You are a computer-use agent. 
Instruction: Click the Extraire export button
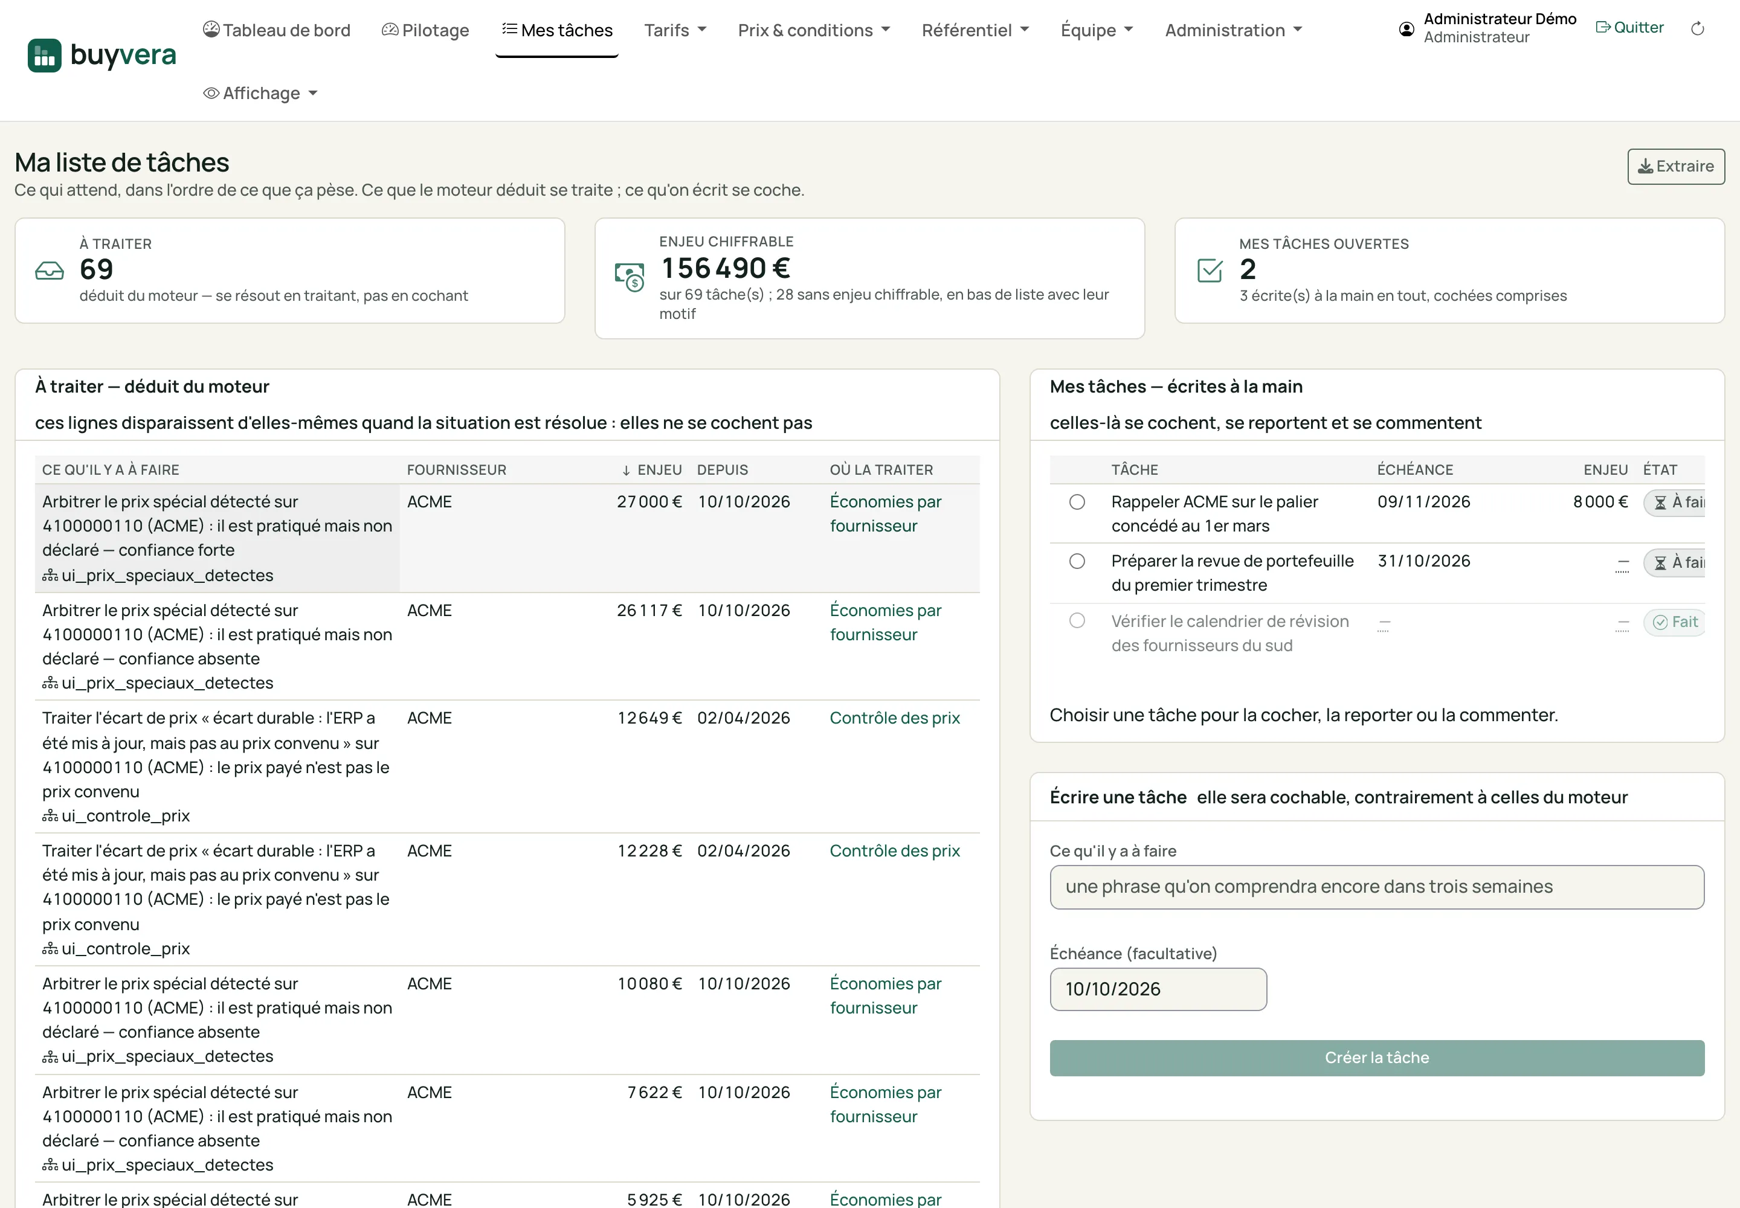click(1675, 167)
